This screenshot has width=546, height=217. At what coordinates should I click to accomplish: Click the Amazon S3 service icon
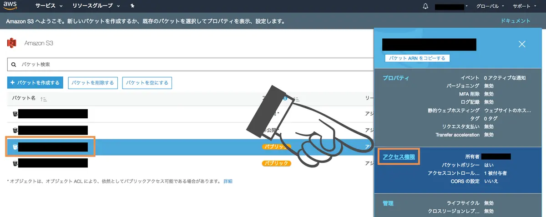[x=12, y=43]
